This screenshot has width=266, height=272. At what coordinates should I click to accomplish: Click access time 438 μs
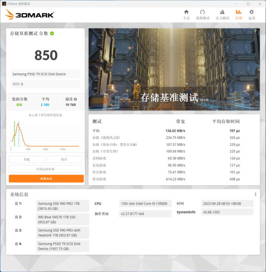(x=235, y=179)
